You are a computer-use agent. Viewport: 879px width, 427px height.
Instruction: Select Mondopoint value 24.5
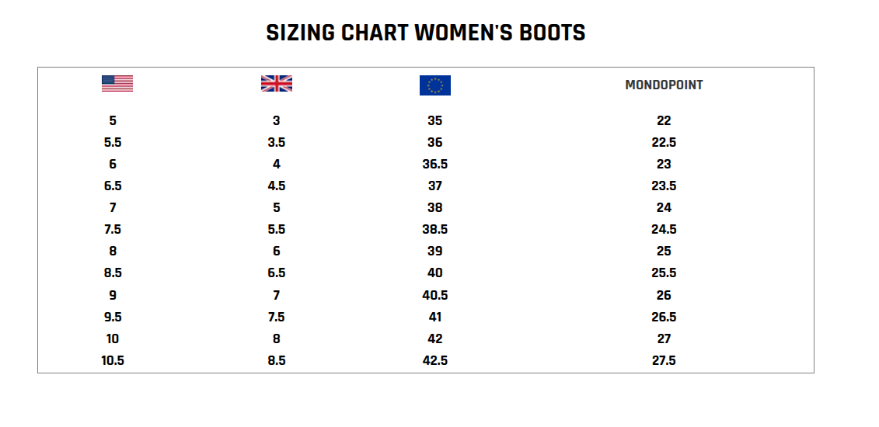664,229
